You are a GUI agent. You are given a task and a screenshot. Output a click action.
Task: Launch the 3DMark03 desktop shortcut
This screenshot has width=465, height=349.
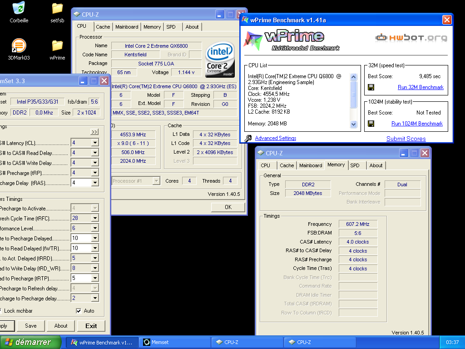(19, 46)
